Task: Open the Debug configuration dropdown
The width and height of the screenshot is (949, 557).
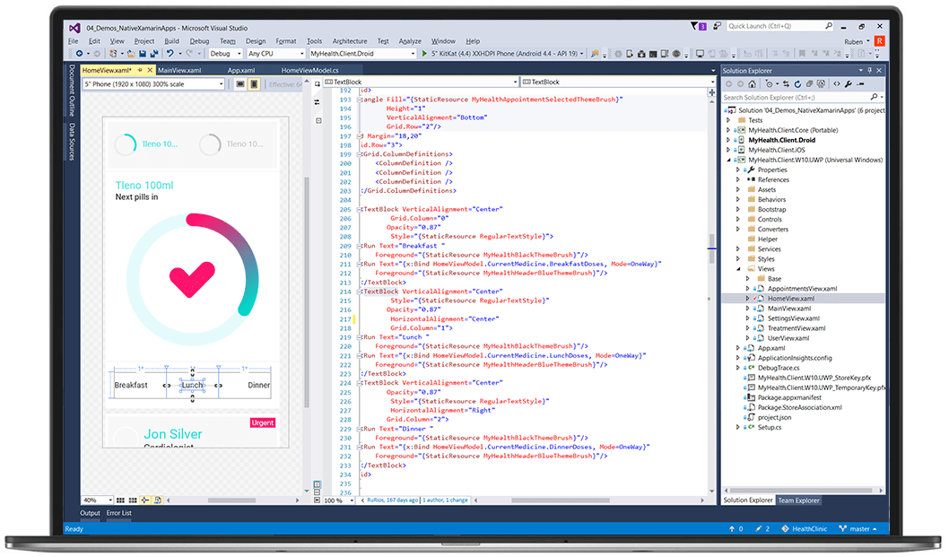Action: (x=224, y=54)
